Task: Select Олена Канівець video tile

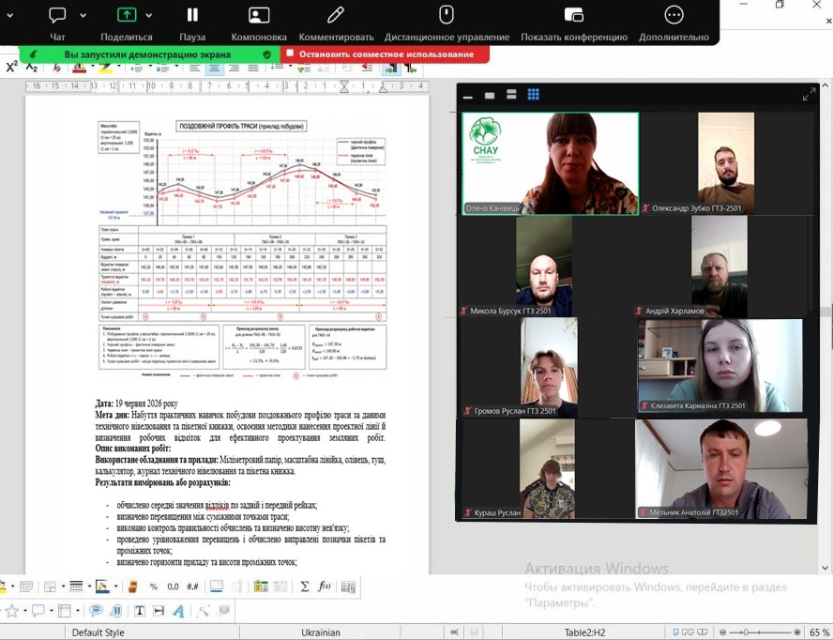Action: tap(551, 163)
